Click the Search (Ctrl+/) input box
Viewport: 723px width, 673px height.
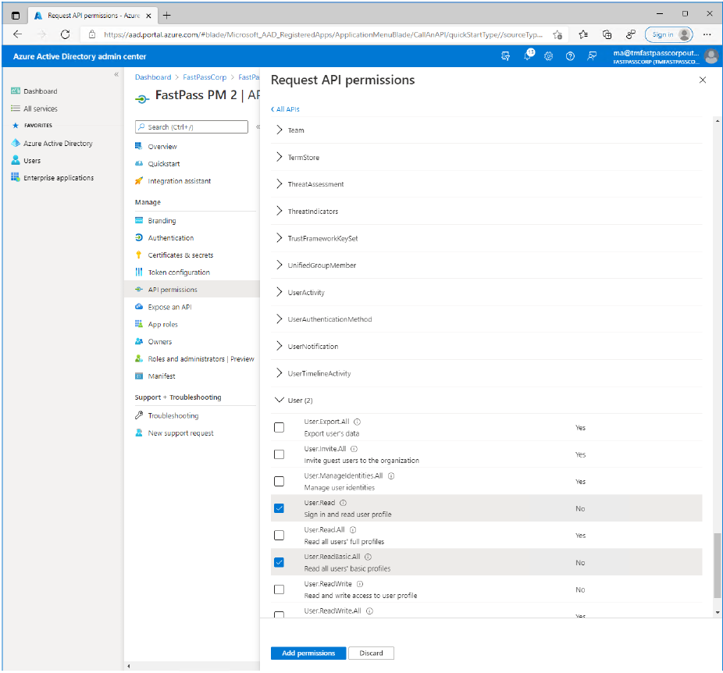(x=191, y=126)
